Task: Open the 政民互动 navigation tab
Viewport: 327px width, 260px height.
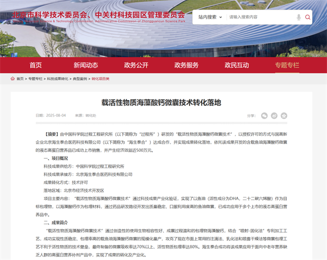Action: (237, 65)
